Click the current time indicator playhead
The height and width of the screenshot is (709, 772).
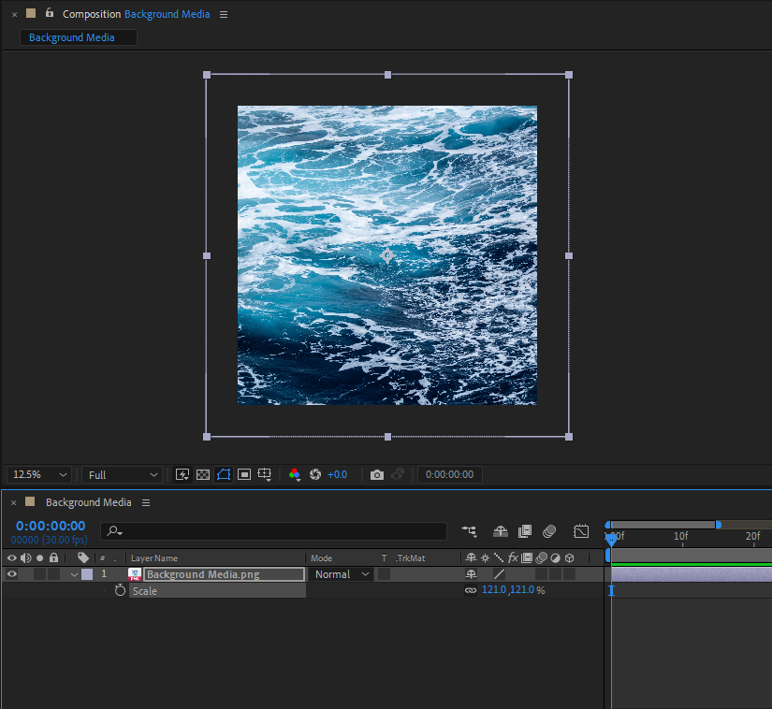point(611,540)
